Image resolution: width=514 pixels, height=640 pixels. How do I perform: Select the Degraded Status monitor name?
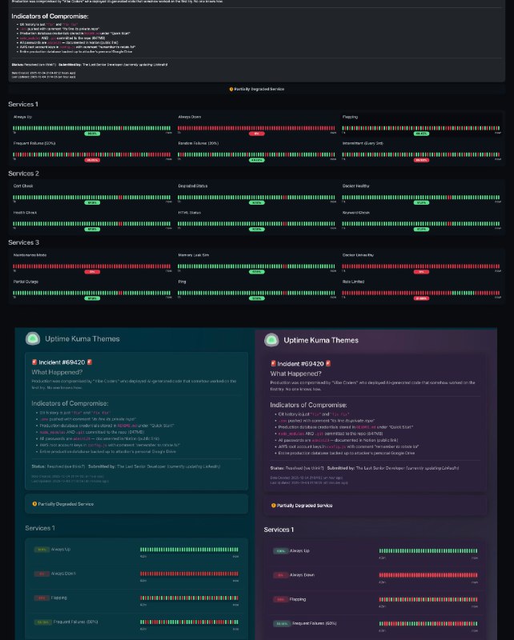[x=192, y=186]
